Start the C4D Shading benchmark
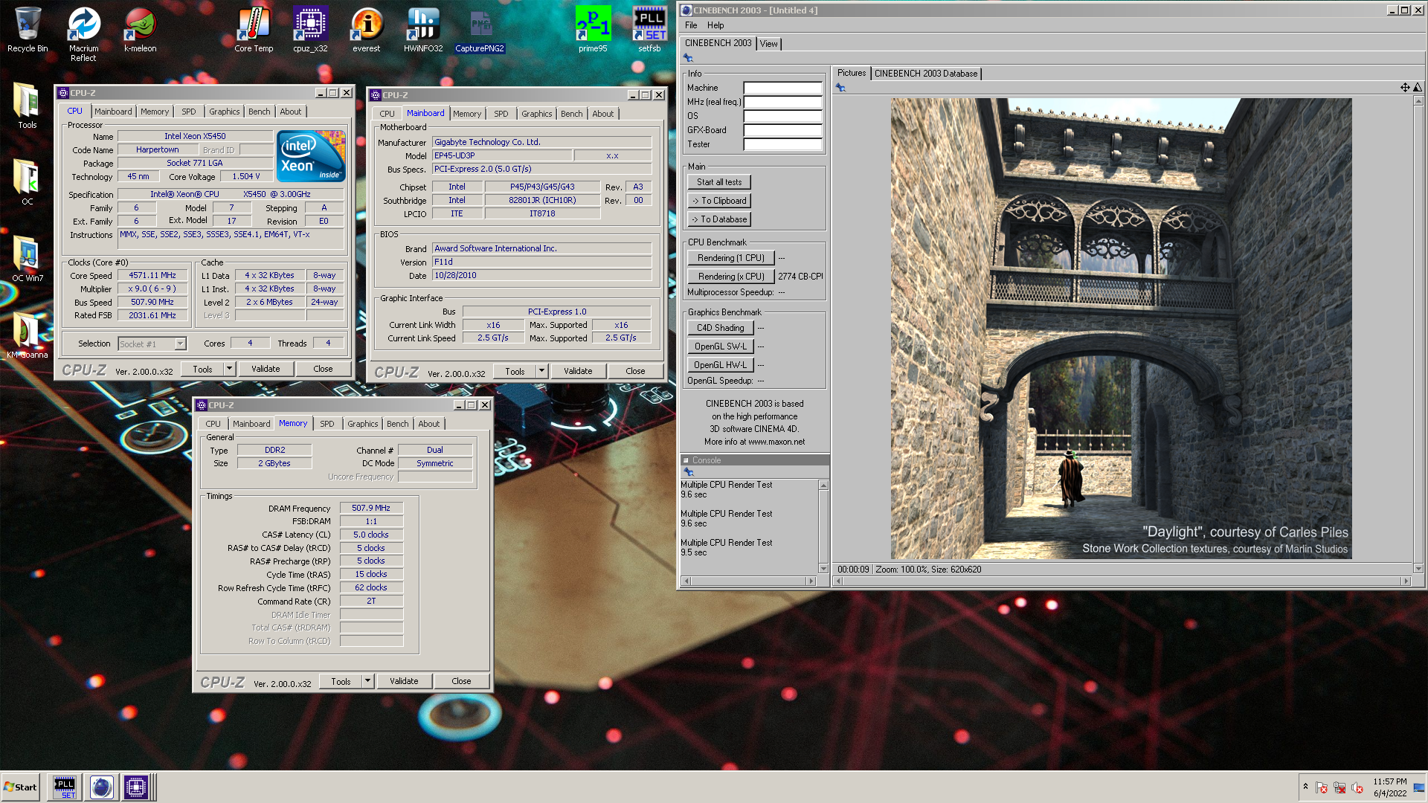Viewport: 1428px width, 803px height. pos(721,328)
